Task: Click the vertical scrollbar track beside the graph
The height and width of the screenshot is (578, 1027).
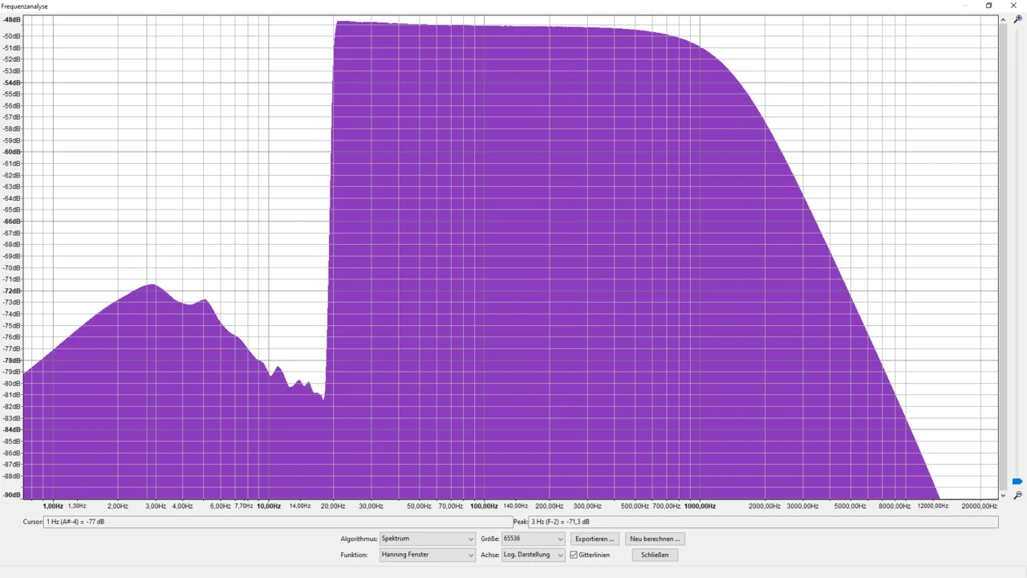Action: pyautogui.click(x=1003, y=241)
